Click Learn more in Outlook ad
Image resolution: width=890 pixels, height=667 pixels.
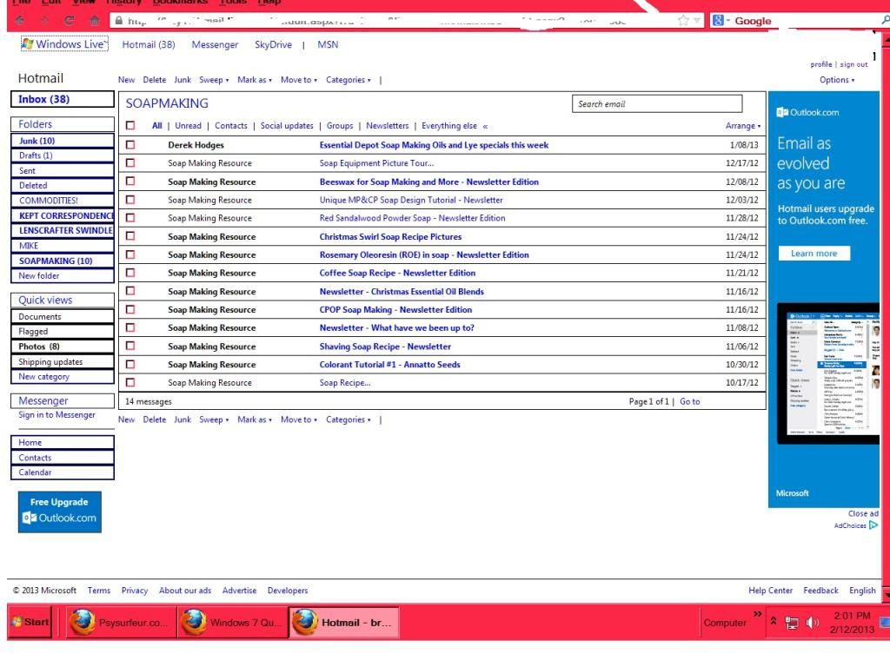[x=814, y=253]
